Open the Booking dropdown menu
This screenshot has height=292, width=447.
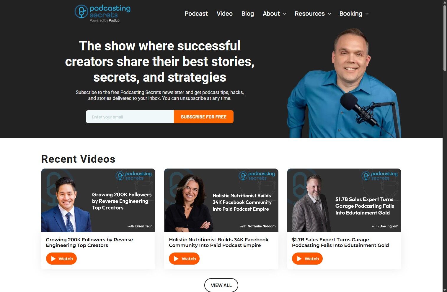[354, 14]
